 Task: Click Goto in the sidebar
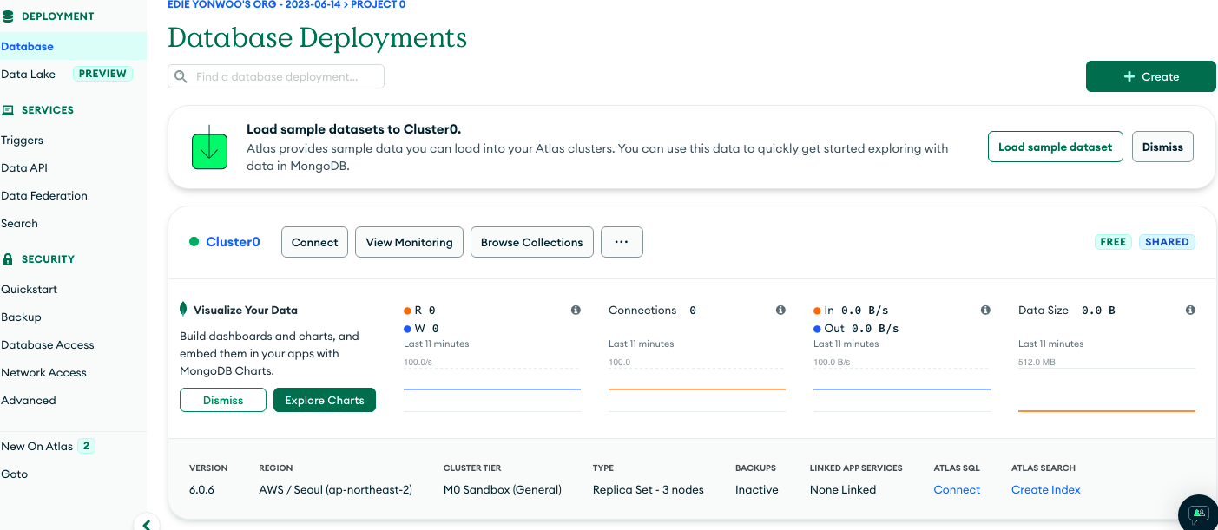15,474
